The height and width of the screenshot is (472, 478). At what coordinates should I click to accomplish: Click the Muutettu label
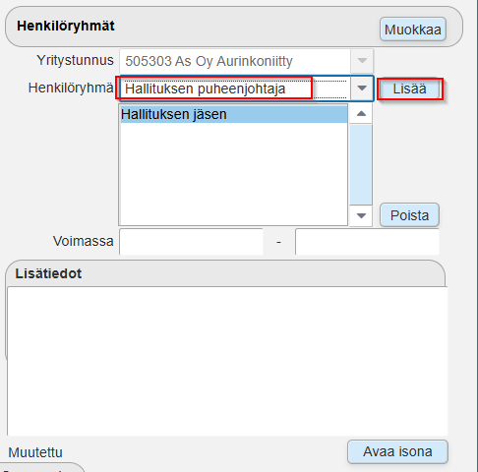pyautogui.click(x=35, y=452)
